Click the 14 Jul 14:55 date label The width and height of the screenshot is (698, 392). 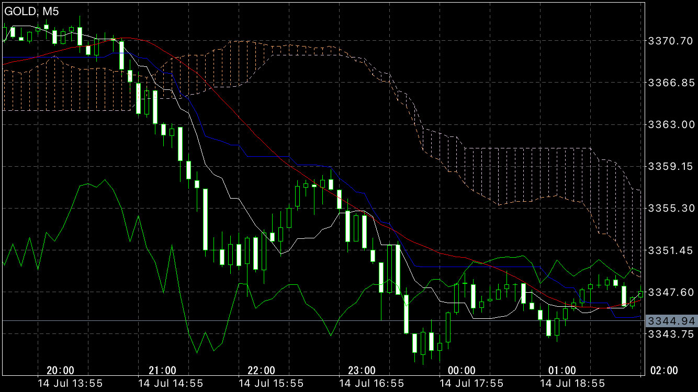tap(171, 384)
